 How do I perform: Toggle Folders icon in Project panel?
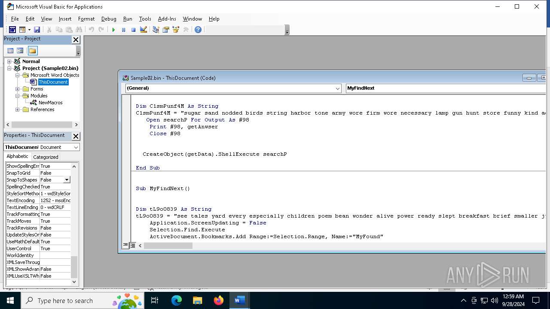tap(33, 51)
